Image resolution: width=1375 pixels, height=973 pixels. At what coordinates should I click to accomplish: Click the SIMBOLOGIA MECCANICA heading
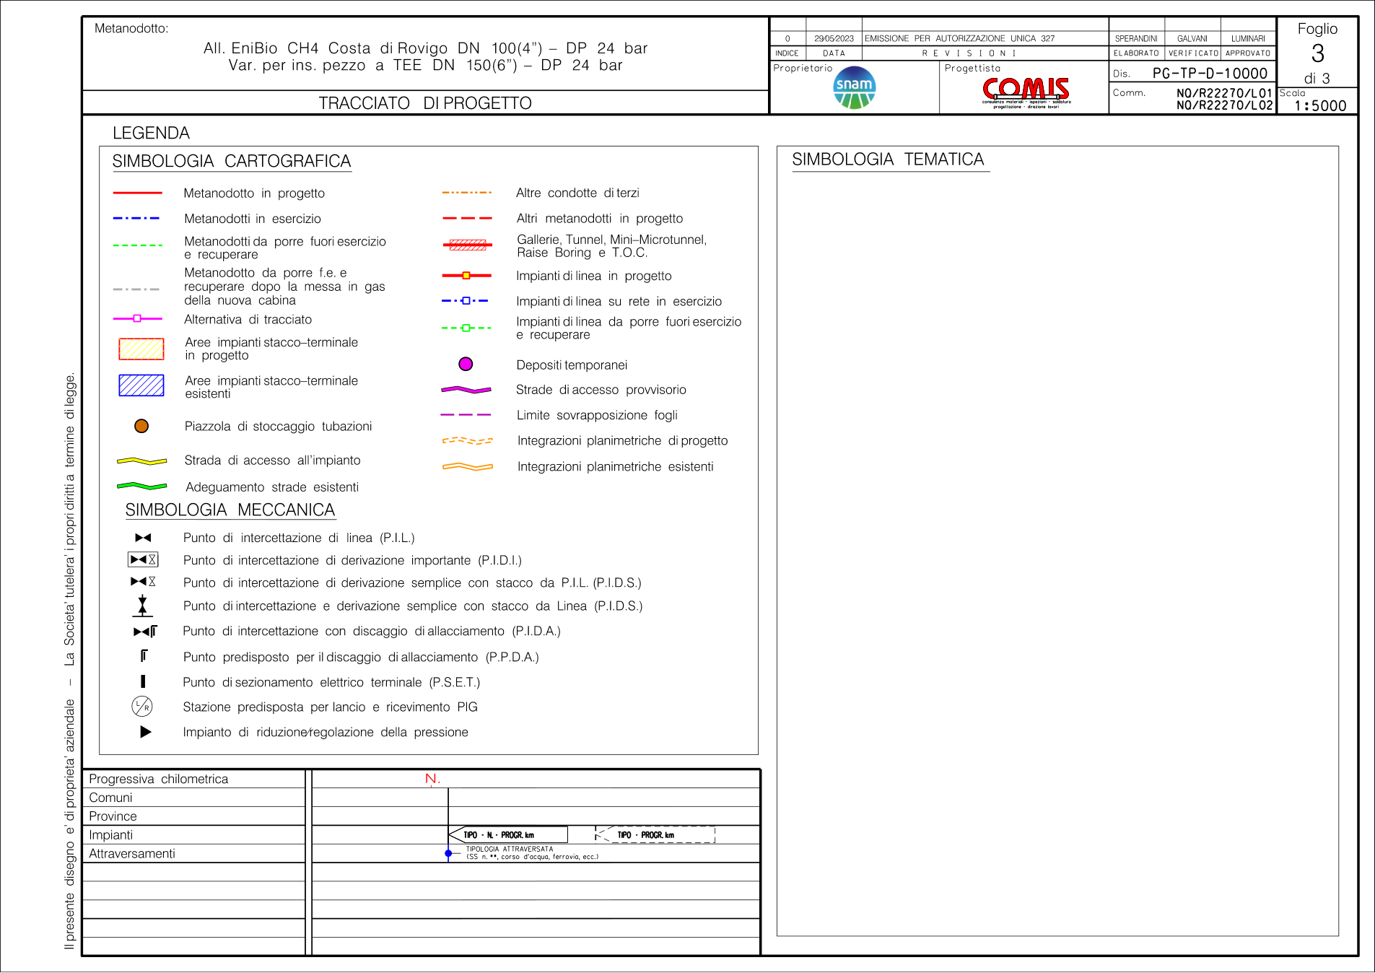pos(230,510)
